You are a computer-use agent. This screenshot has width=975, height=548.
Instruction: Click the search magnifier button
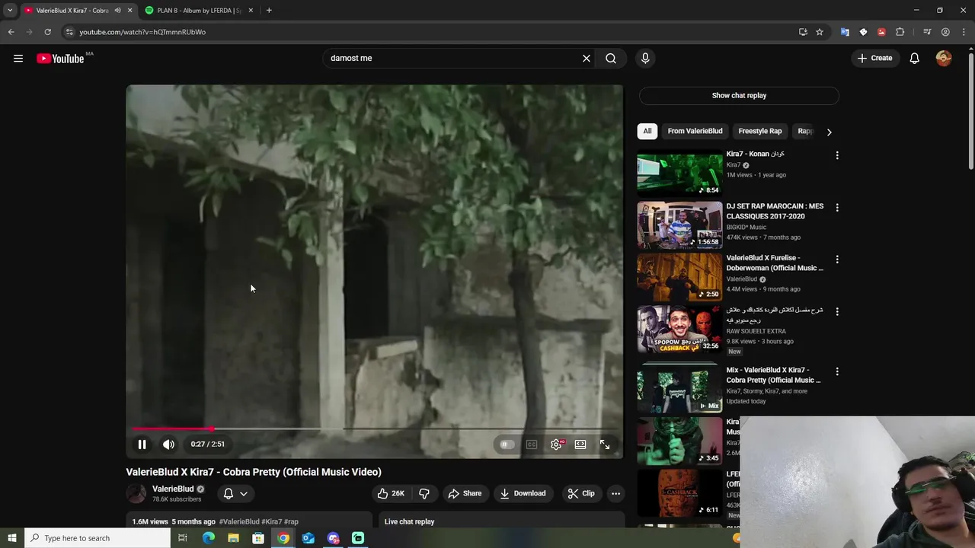(x=611, y=58)
